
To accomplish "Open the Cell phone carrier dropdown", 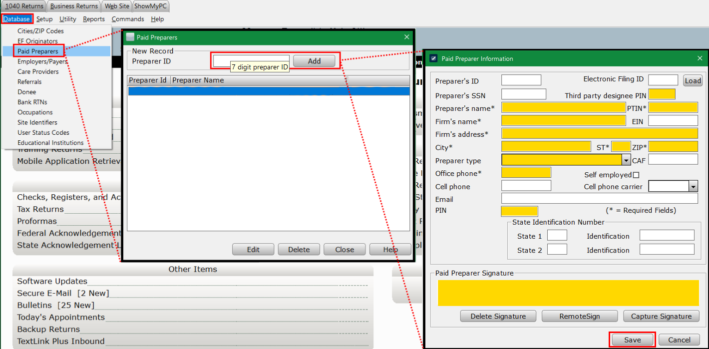I will click(693, 186).
